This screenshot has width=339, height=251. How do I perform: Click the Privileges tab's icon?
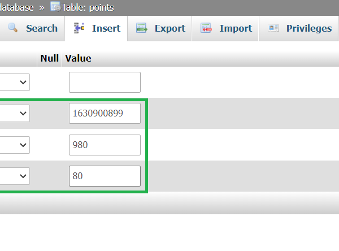(x=273, y=28)
